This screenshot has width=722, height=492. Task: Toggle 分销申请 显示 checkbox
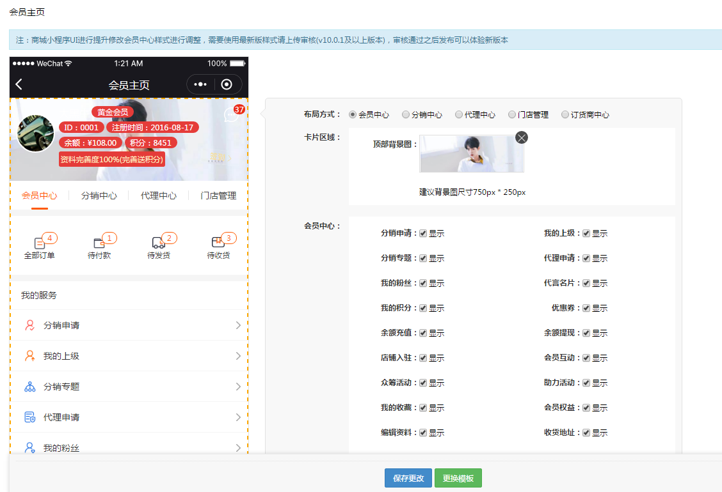coord(423,234)
